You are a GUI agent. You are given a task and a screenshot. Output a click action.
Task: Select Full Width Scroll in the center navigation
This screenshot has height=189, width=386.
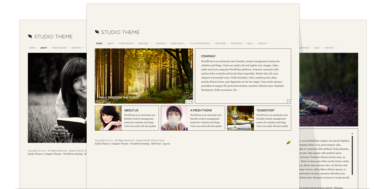200,44
